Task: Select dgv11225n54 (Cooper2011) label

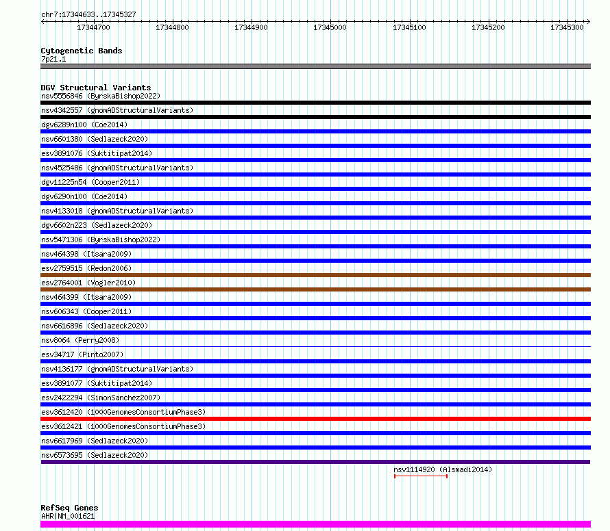Action: click(90, 182)
